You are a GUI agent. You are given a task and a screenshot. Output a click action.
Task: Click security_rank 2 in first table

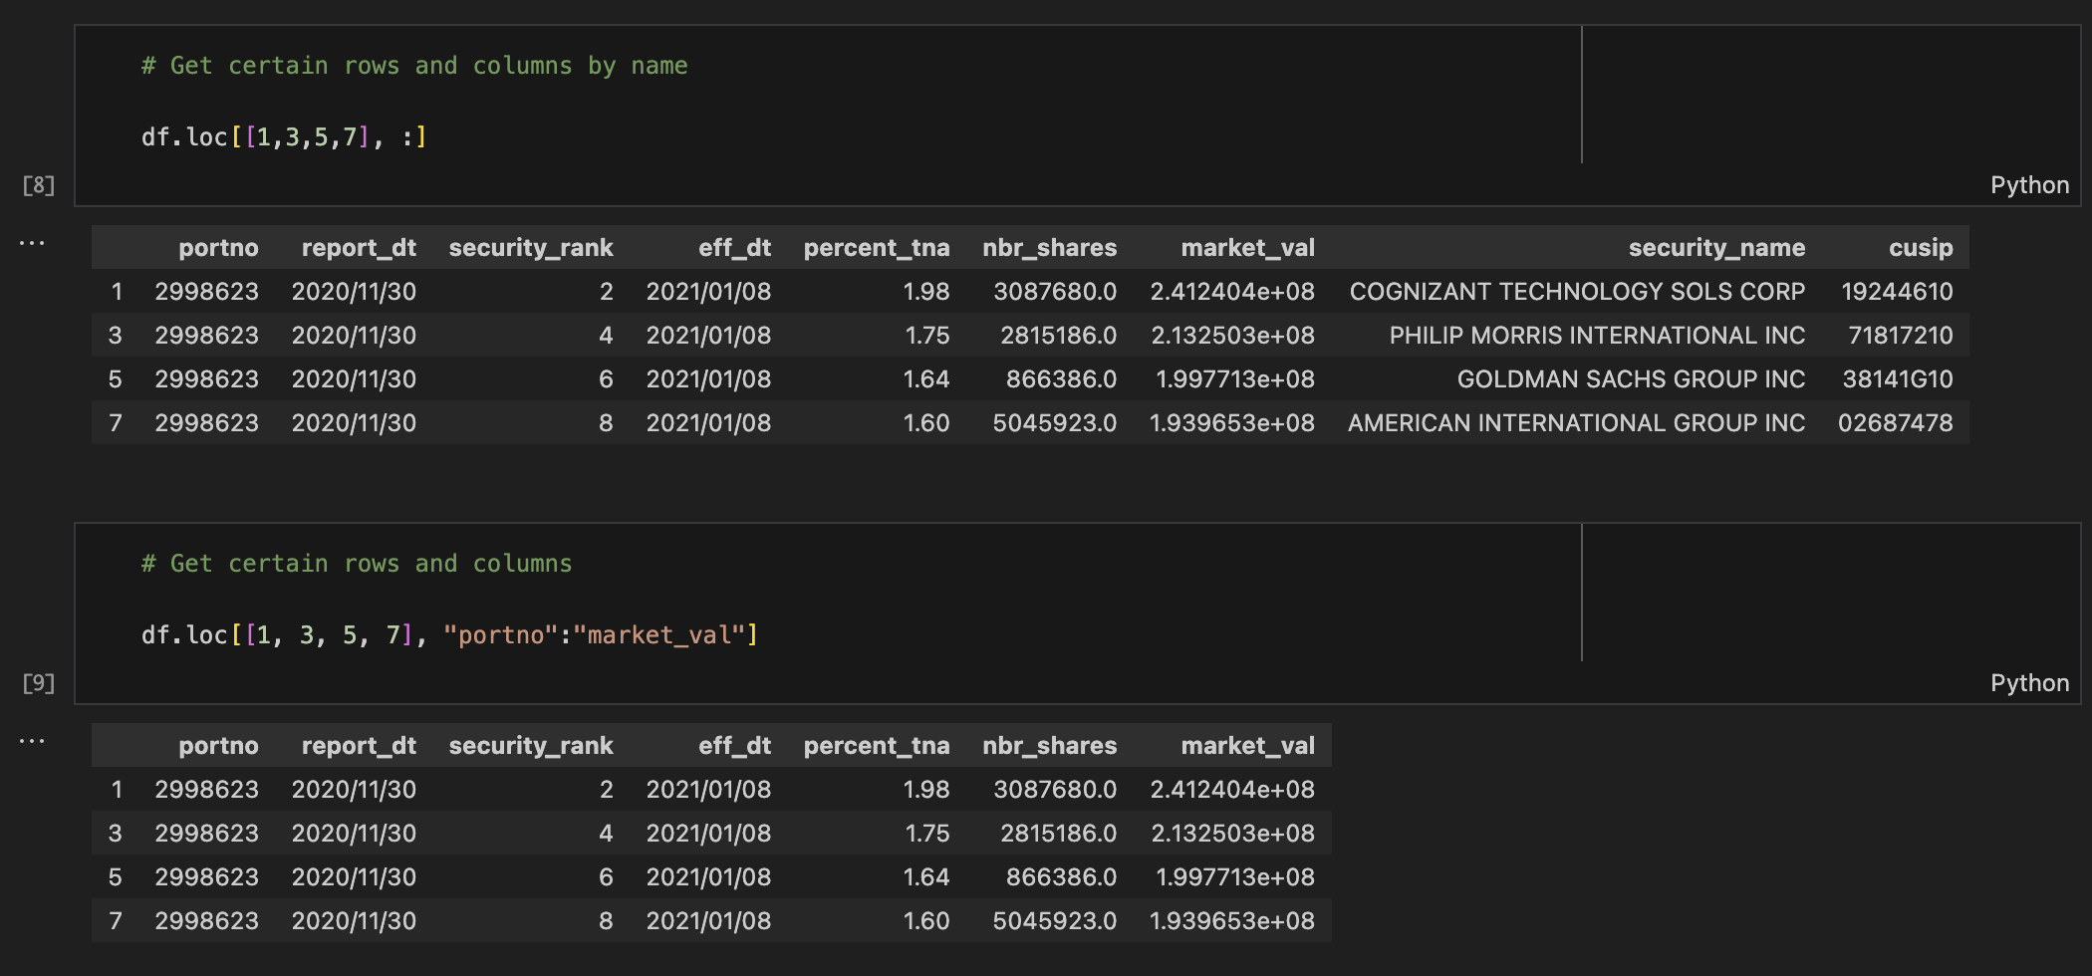pyautogui.click(x=606, y=292)
